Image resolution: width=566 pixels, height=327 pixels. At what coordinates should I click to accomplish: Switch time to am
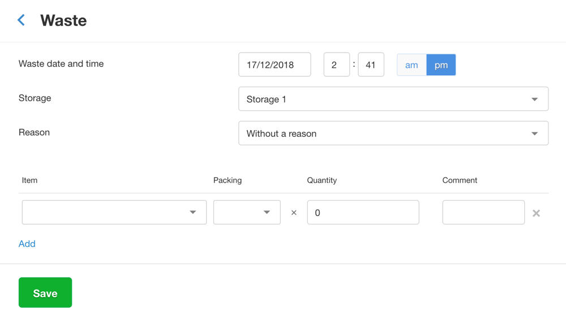coord(411,65)
